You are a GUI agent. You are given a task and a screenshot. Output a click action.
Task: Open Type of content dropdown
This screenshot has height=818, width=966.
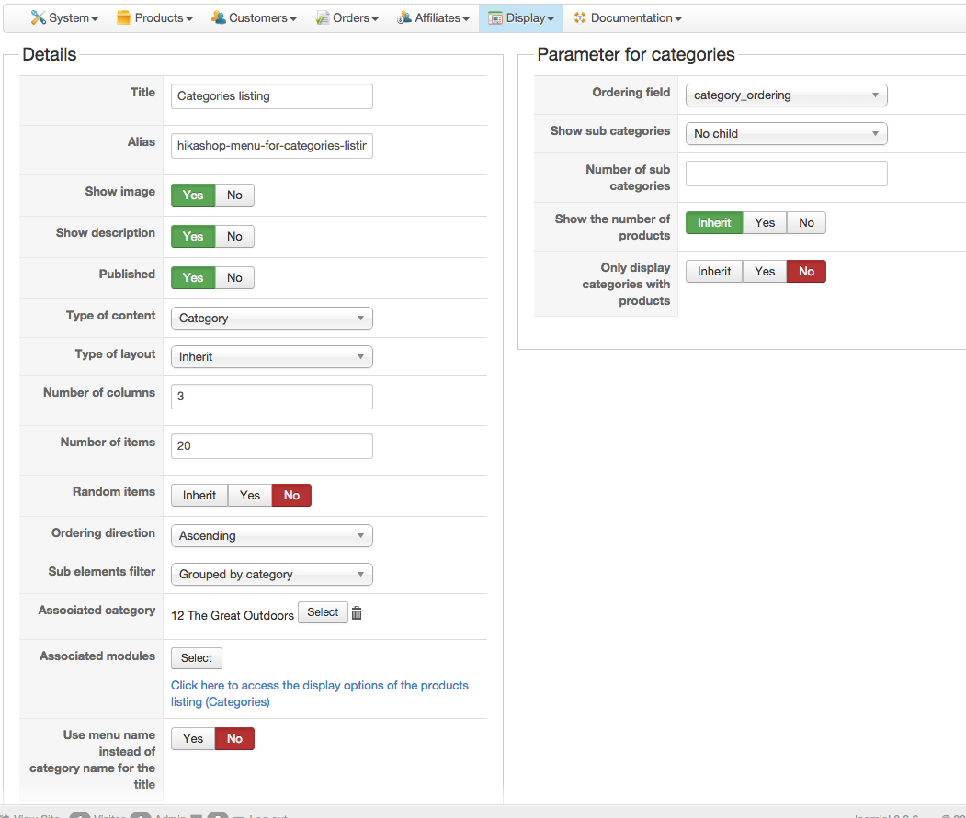[x=272, y=319]
